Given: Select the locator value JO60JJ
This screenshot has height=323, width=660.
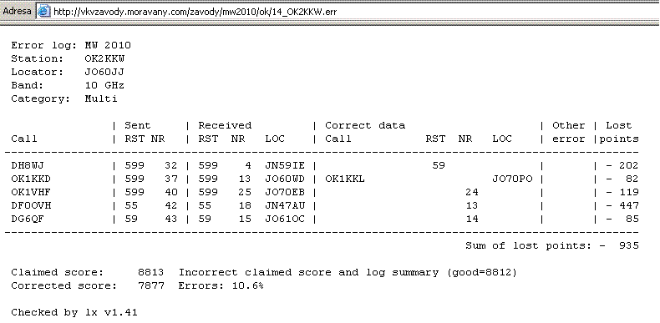Looking at the screenshot, I should click(x=104, y=72).
